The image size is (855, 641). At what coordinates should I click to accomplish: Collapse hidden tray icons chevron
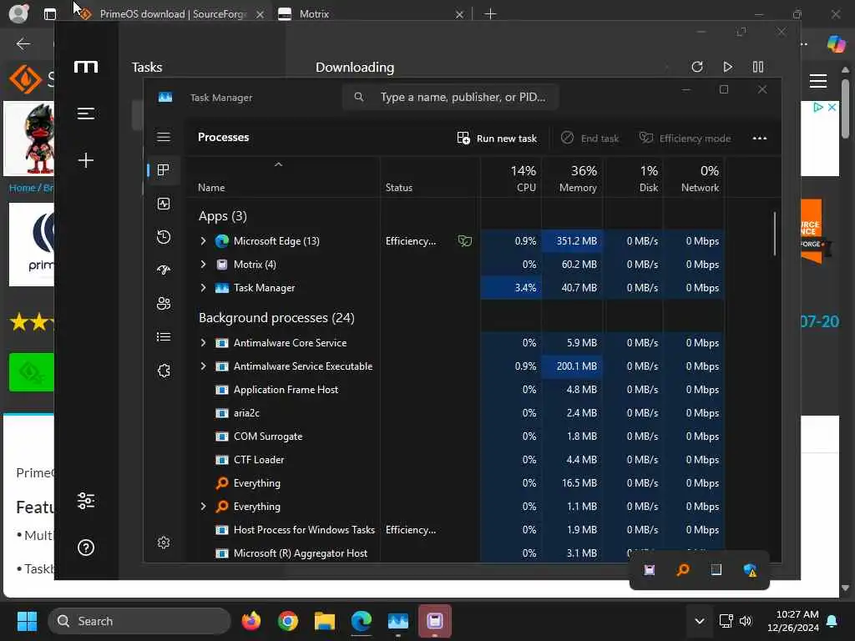pos(700,621)
